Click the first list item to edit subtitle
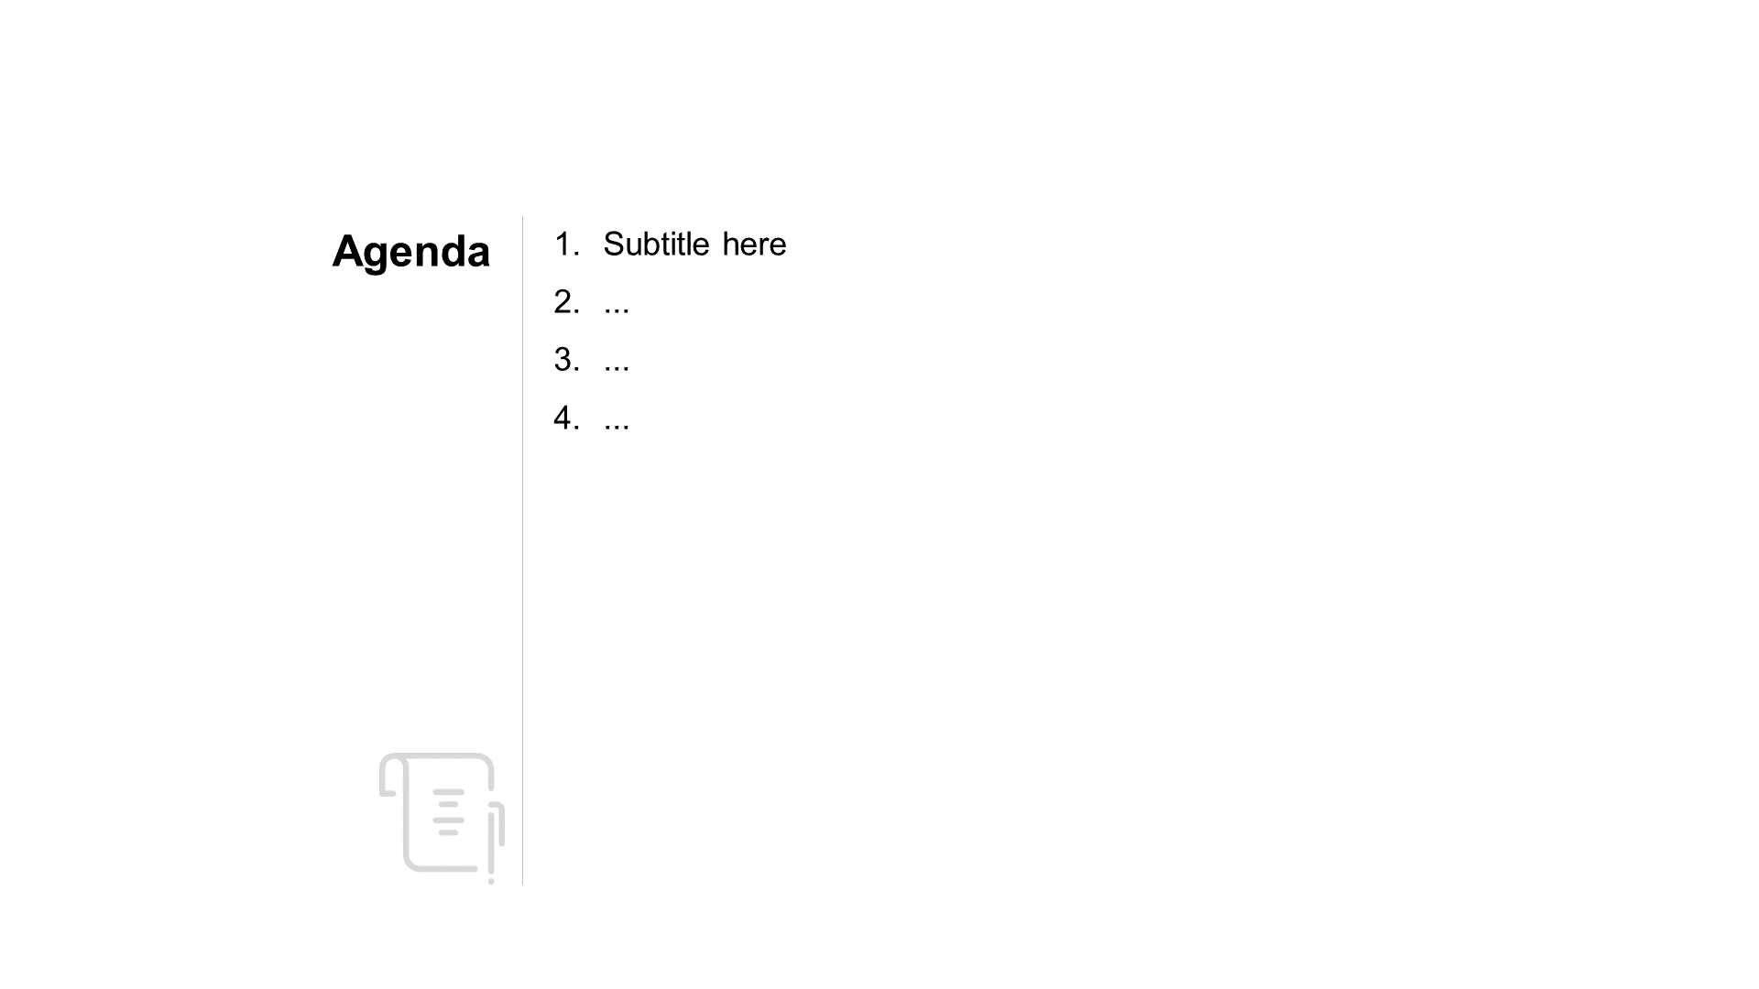 (694, 243)
